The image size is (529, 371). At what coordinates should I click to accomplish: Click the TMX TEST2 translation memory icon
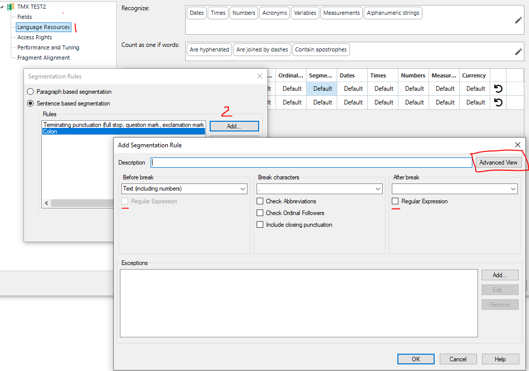tap(11, 7)
